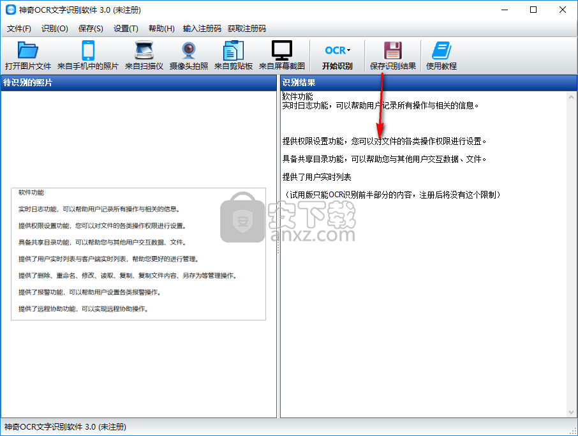Click result line starting 实时日志功能
This screenshot has width=578, height=436.
380,105
